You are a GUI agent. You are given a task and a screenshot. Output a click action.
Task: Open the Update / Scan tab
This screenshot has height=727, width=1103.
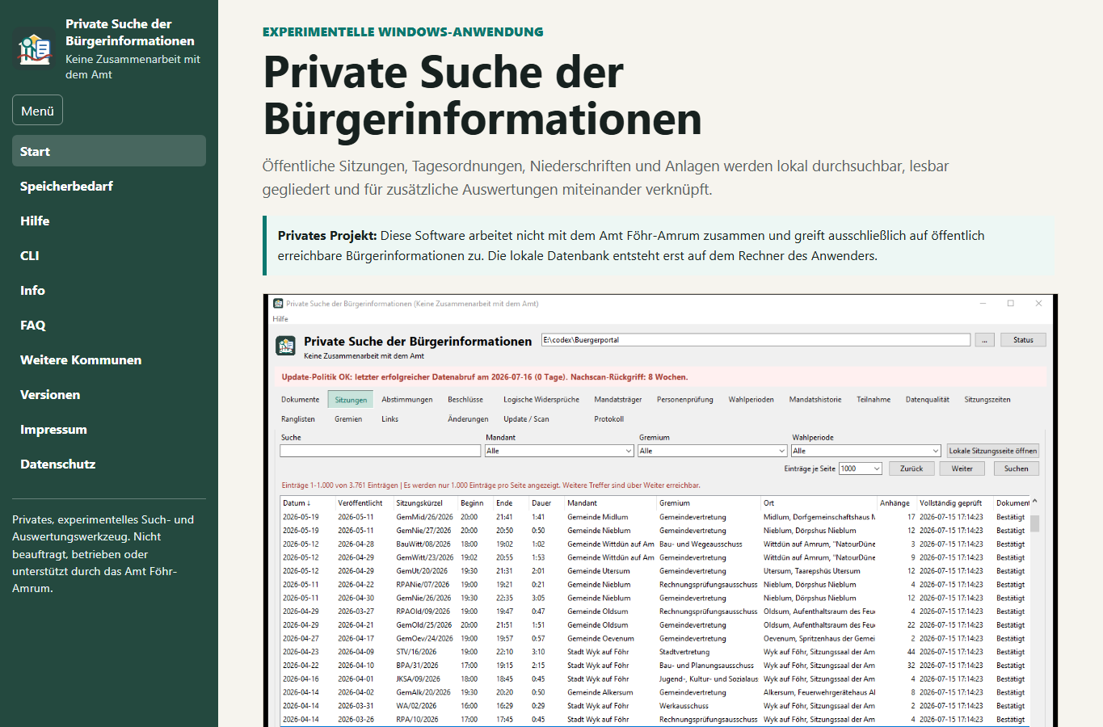pos(527,419)
